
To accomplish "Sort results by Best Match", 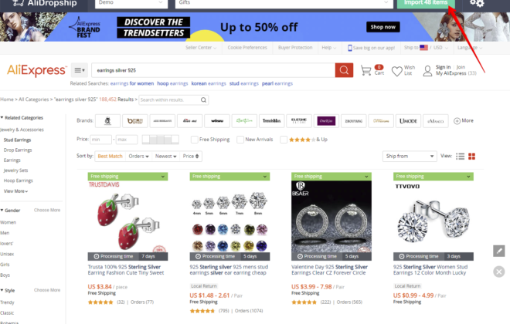I will pyautogui.click(x=110, y=156).
